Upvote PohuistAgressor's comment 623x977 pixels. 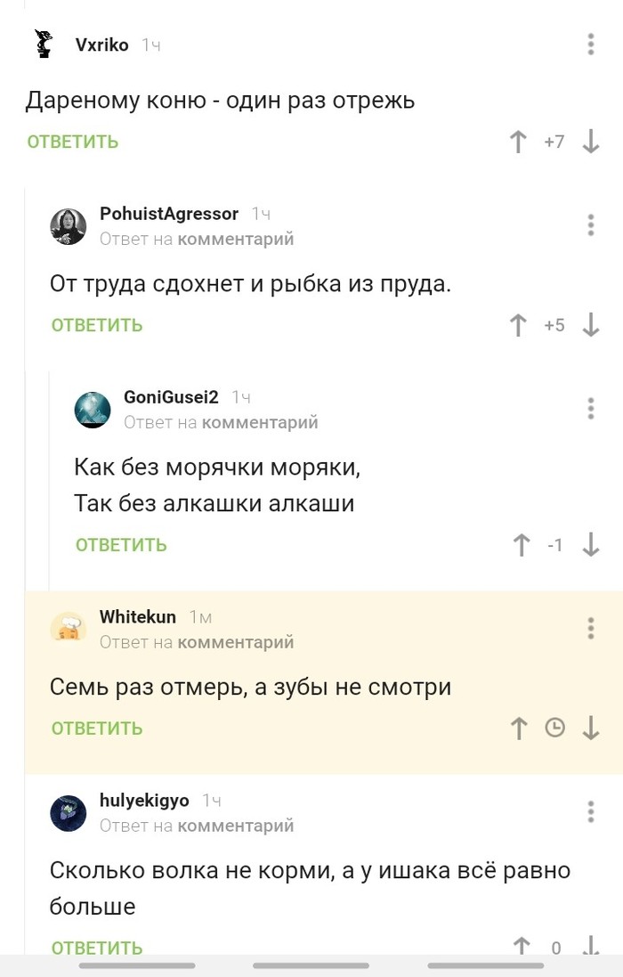click(518, 325)
